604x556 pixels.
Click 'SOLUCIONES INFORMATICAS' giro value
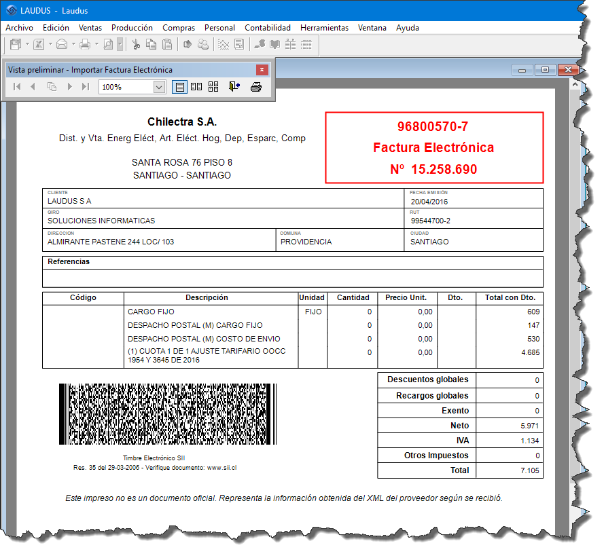101,221
